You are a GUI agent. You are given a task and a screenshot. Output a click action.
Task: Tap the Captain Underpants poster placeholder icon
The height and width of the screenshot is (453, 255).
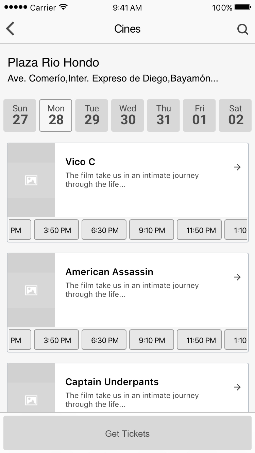(31, 400)
